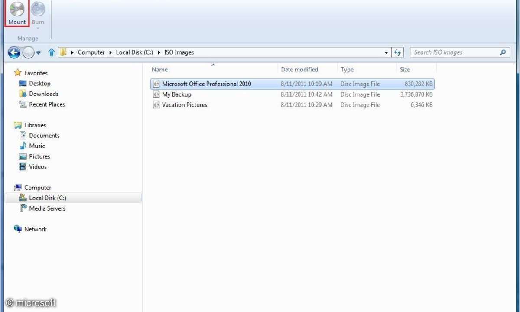Open the Music library
Viewport: 520px width, 312px height.
(37, 146)
